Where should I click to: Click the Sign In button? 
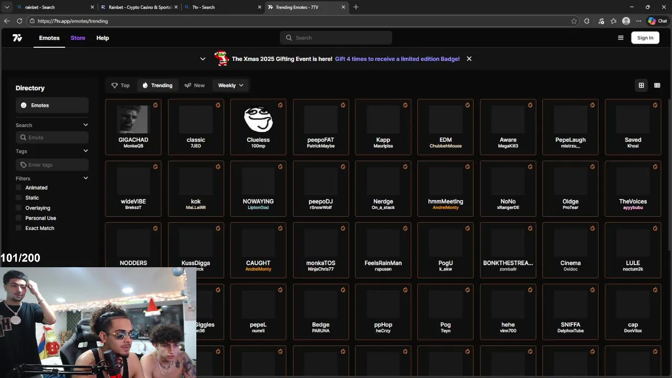click(645, 38)
